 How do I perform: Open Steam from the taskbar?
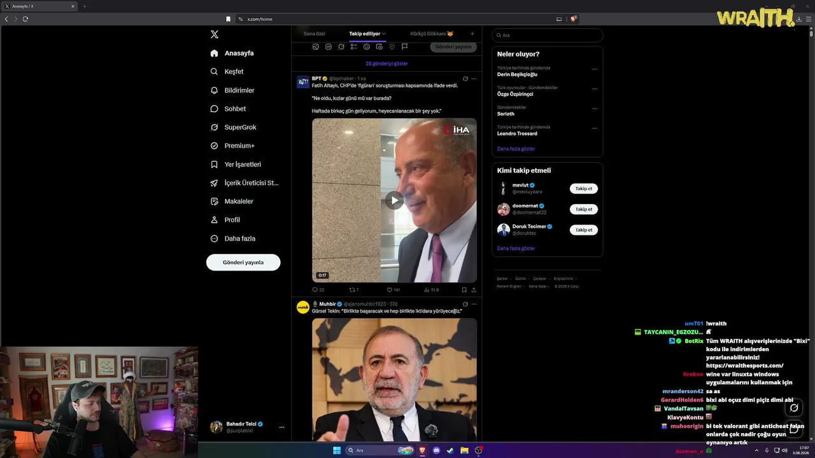click(x=450, y=450)
